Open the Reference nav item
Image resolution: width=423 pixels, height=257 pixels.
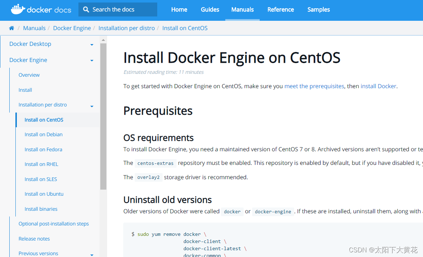pos(280,9)
